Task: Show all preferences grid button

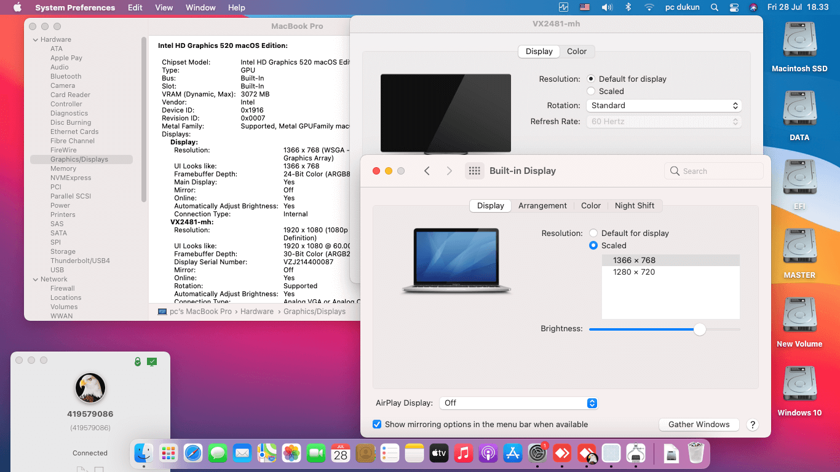Action: coord(474,171)
